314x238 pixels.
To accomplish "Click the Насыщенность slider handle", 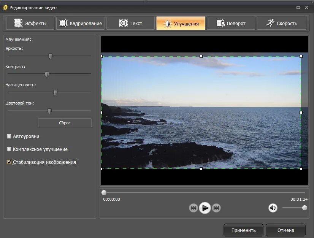I will [x=55, y=92].
